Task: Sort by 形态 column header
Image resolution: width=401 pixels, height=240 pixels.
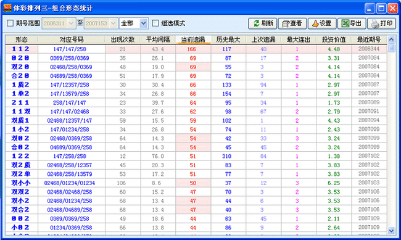Action: (22, 39)
